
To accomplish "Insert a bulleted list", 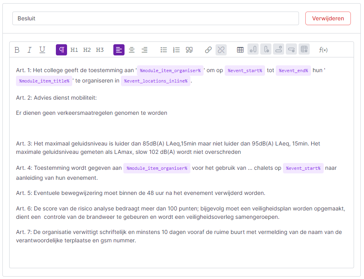I will 164,50.
